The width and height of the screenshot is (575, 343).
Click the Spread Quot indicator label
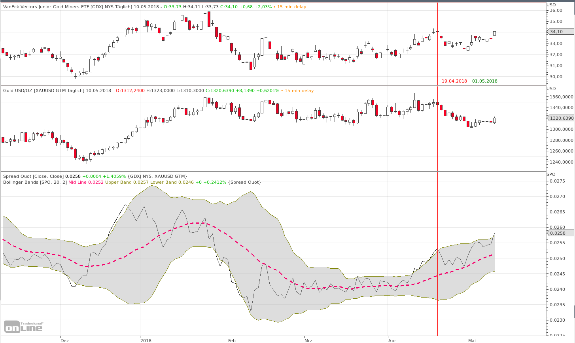33,176
